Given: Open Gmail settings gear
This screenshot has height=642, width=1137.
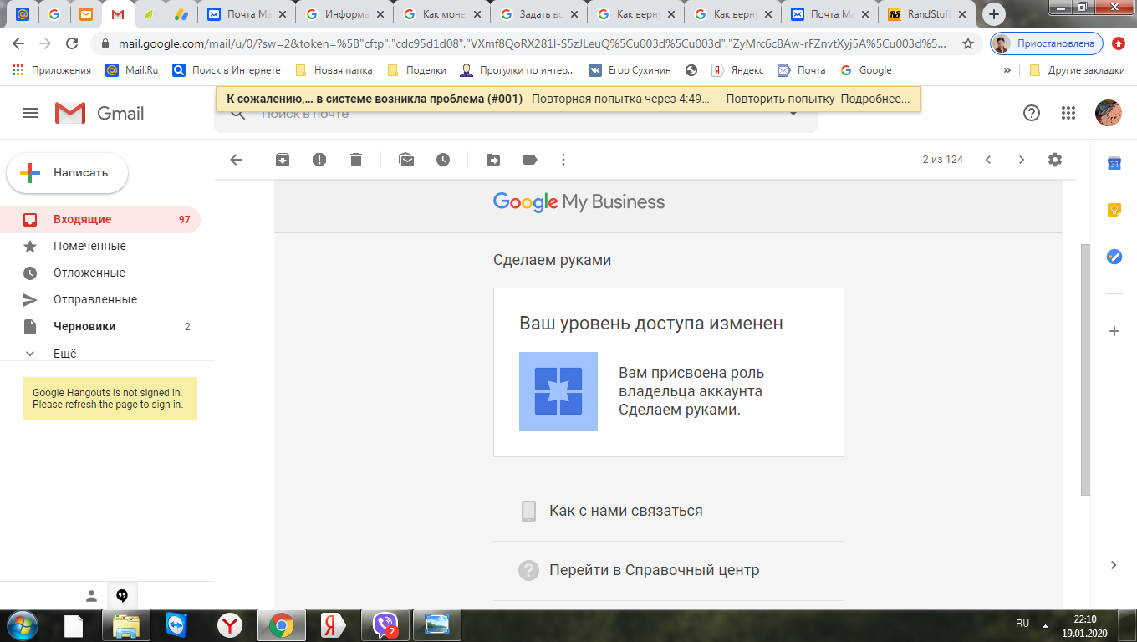Looking at the screenshot, I should (x=1055, y=160).
